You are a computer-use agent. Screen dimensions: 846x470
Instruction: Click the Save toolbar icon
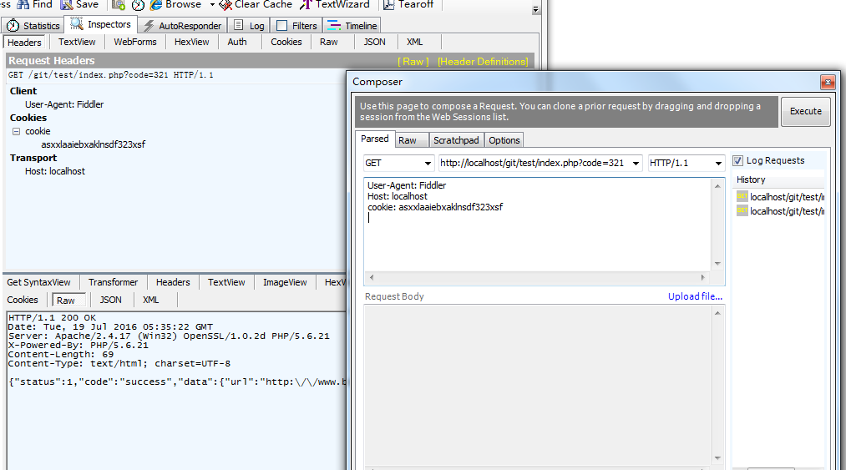[x=66, y=4]
